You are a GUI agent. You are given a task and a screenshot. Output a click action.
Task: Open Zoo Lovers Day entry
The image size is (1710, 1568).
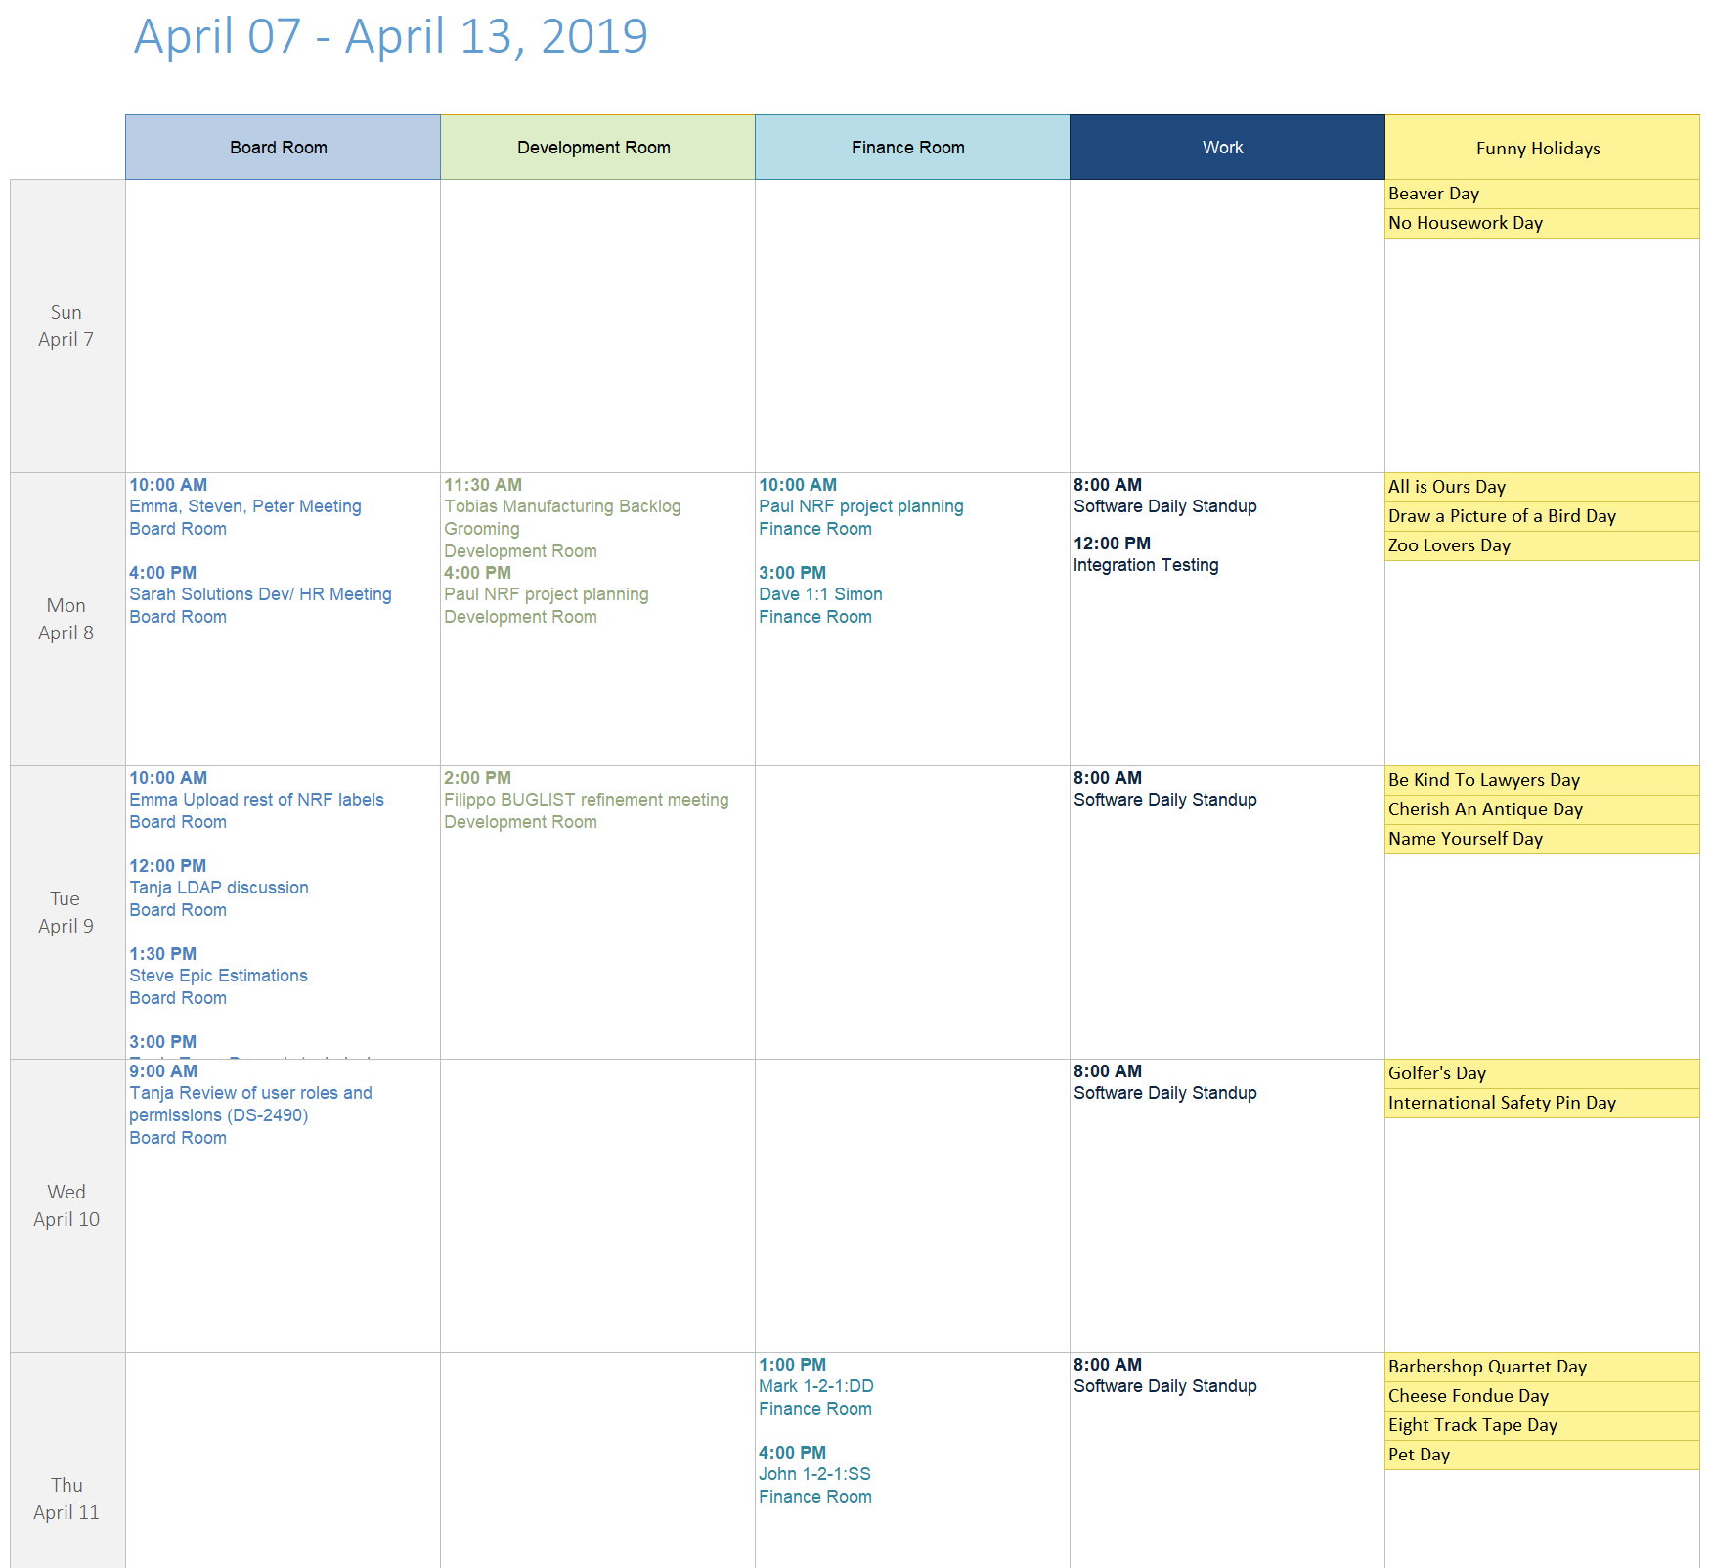point(1542,545)
